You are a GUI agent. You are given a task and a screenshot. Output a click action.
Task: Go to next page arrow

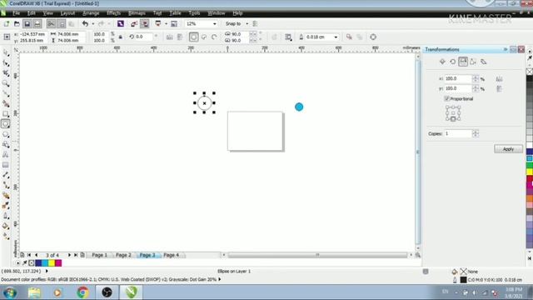click(x=69, y=255)
